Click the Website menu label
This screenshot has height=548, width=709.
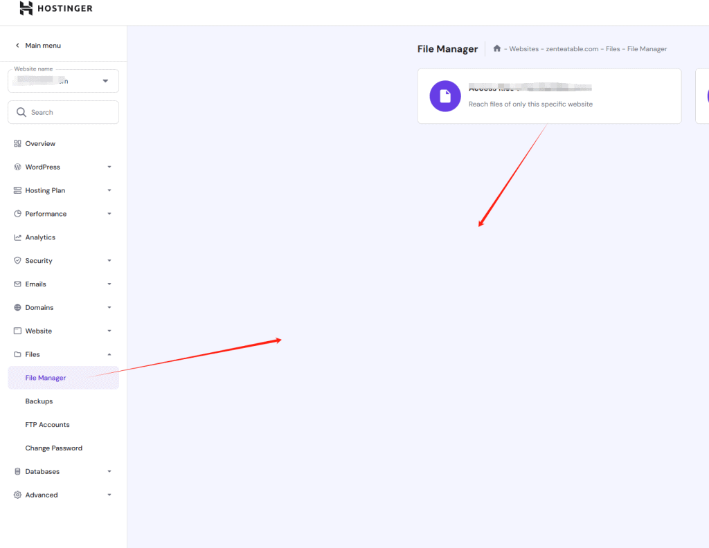[x=39, y=331]
